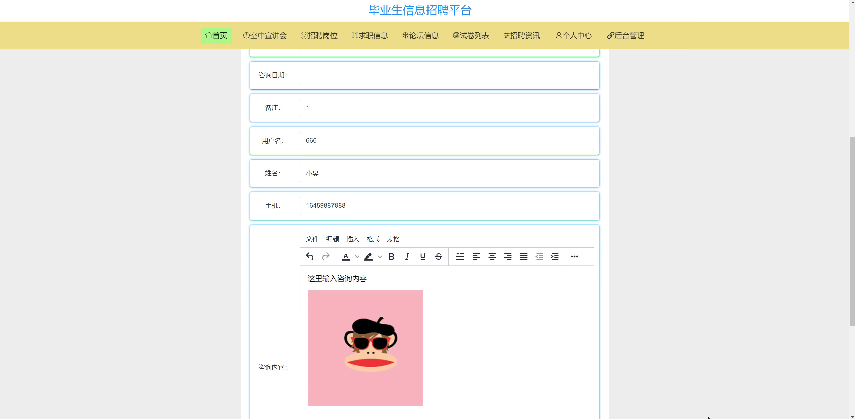Click the 备注: label
The image size is (855, 419).
pos(273,108)
